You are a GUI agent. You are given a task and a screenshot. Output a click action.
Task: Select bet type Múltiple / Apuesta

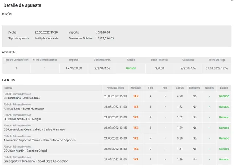pos(47,38)
